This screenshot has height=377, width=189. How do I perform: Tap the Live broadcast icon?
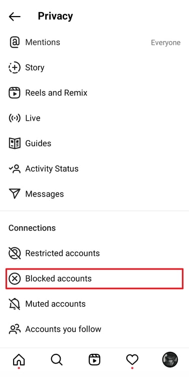(15, 118)
